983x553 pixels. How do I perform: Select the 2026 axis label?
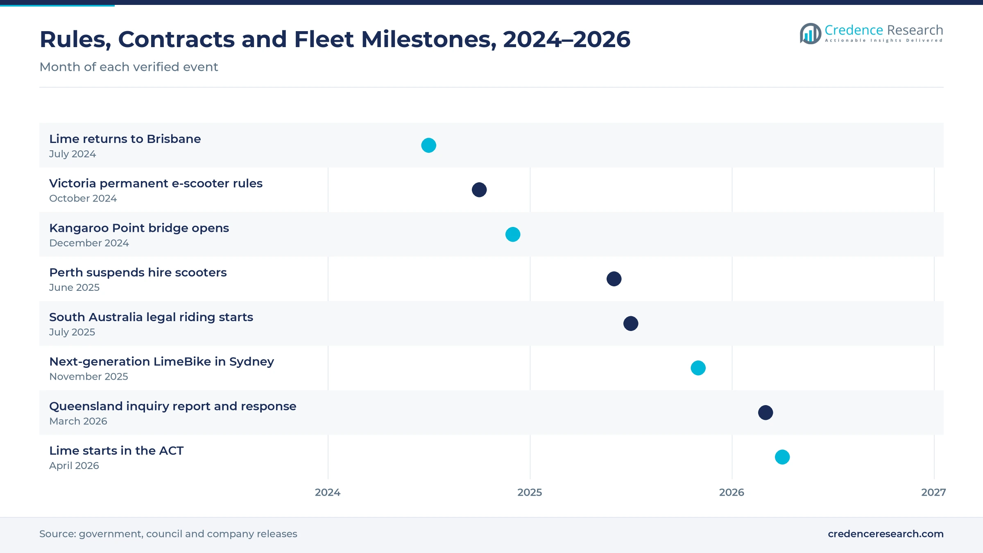point(732,492)
